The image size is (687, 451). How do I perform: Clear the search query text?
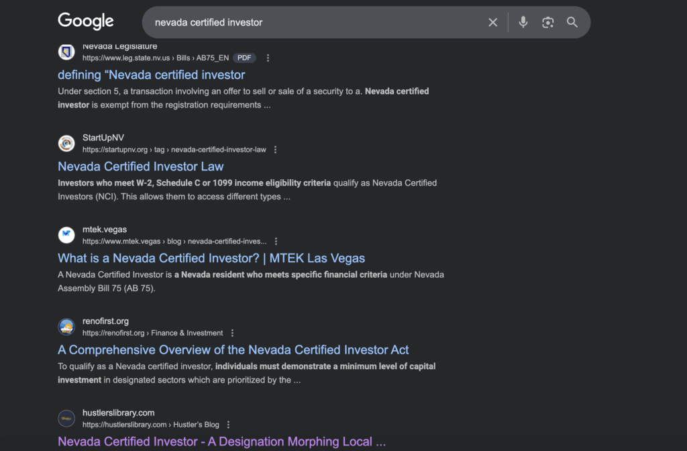pos(492,22)
